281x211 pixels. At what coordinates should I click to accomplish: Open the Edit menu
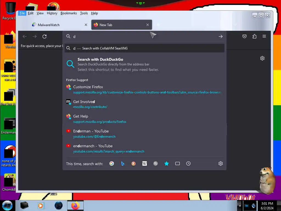(x=31, y=13)
